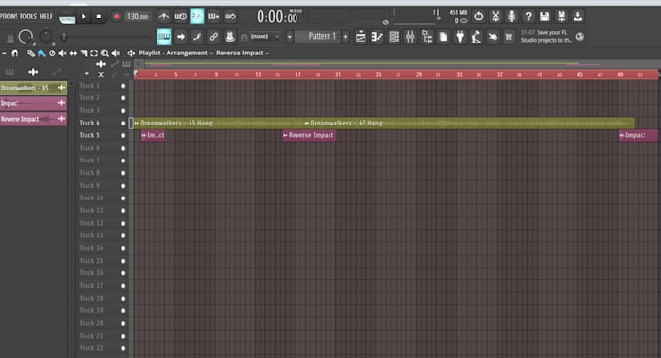Mute Track 5 with its dot
The height and width of the screenshot is (358, 661).
[123, 136]
